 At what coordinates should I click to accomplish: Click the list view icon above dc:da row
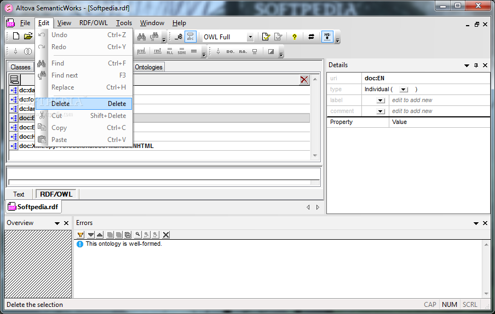click(x=15, y=80)
